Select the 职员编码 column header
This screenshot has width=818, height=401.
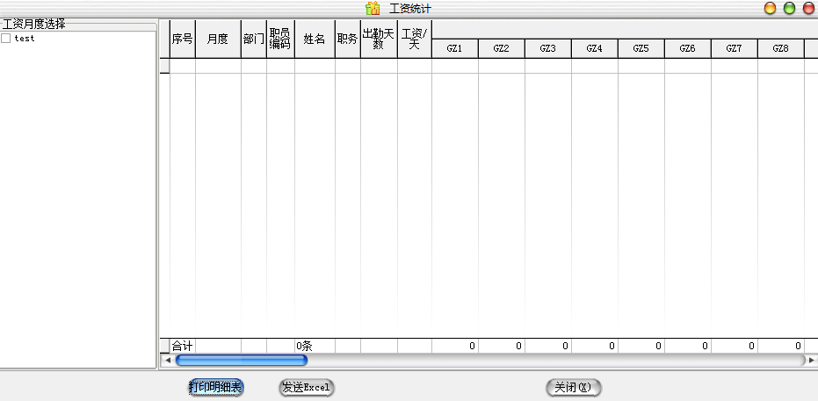[x=280, y=39]
